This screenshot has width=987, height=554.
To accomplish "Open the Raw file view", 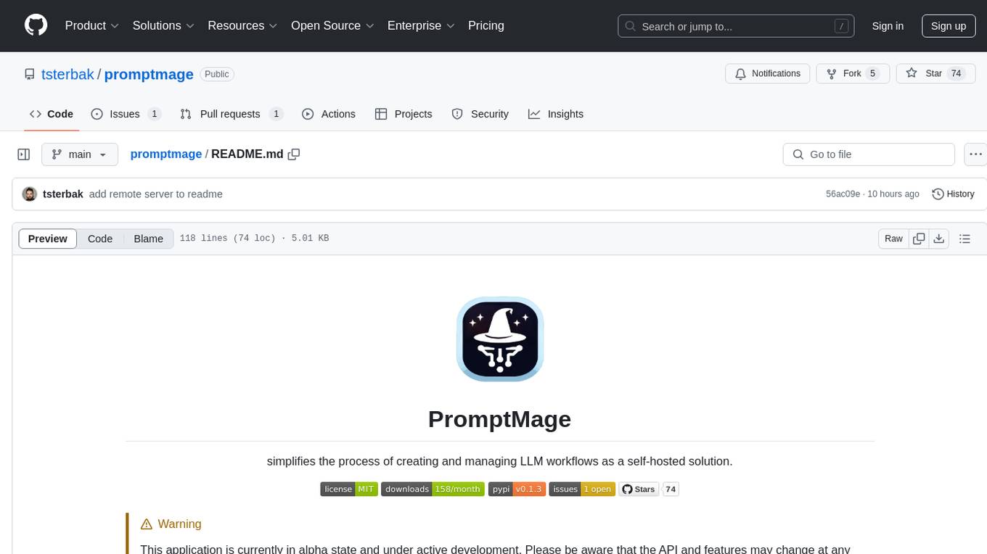I will pyautogui.click(x=893, y=239).
